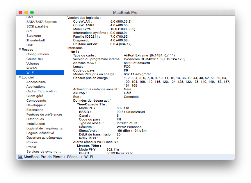Select Installations in the sidebar
251x183 pixels.
point(35,124)
